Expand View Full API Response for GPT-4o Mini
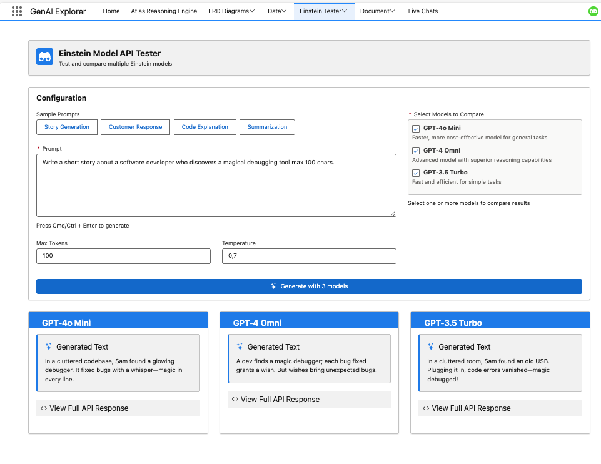This screenshot has width=601, height=464. tap(88, 408)
